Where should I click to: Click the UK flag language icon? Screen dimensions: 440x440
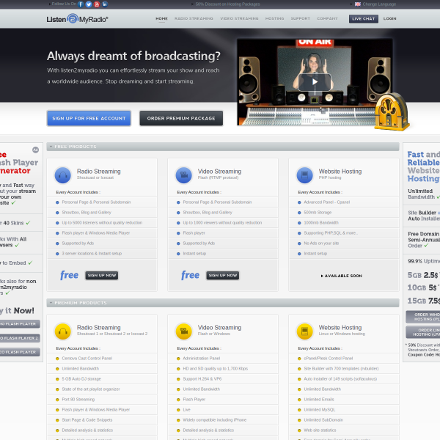pyautogui.click(x=358, y=4)
